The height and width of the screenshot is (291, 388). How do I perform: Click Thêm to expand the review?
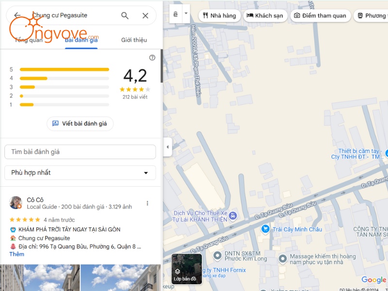17,254
